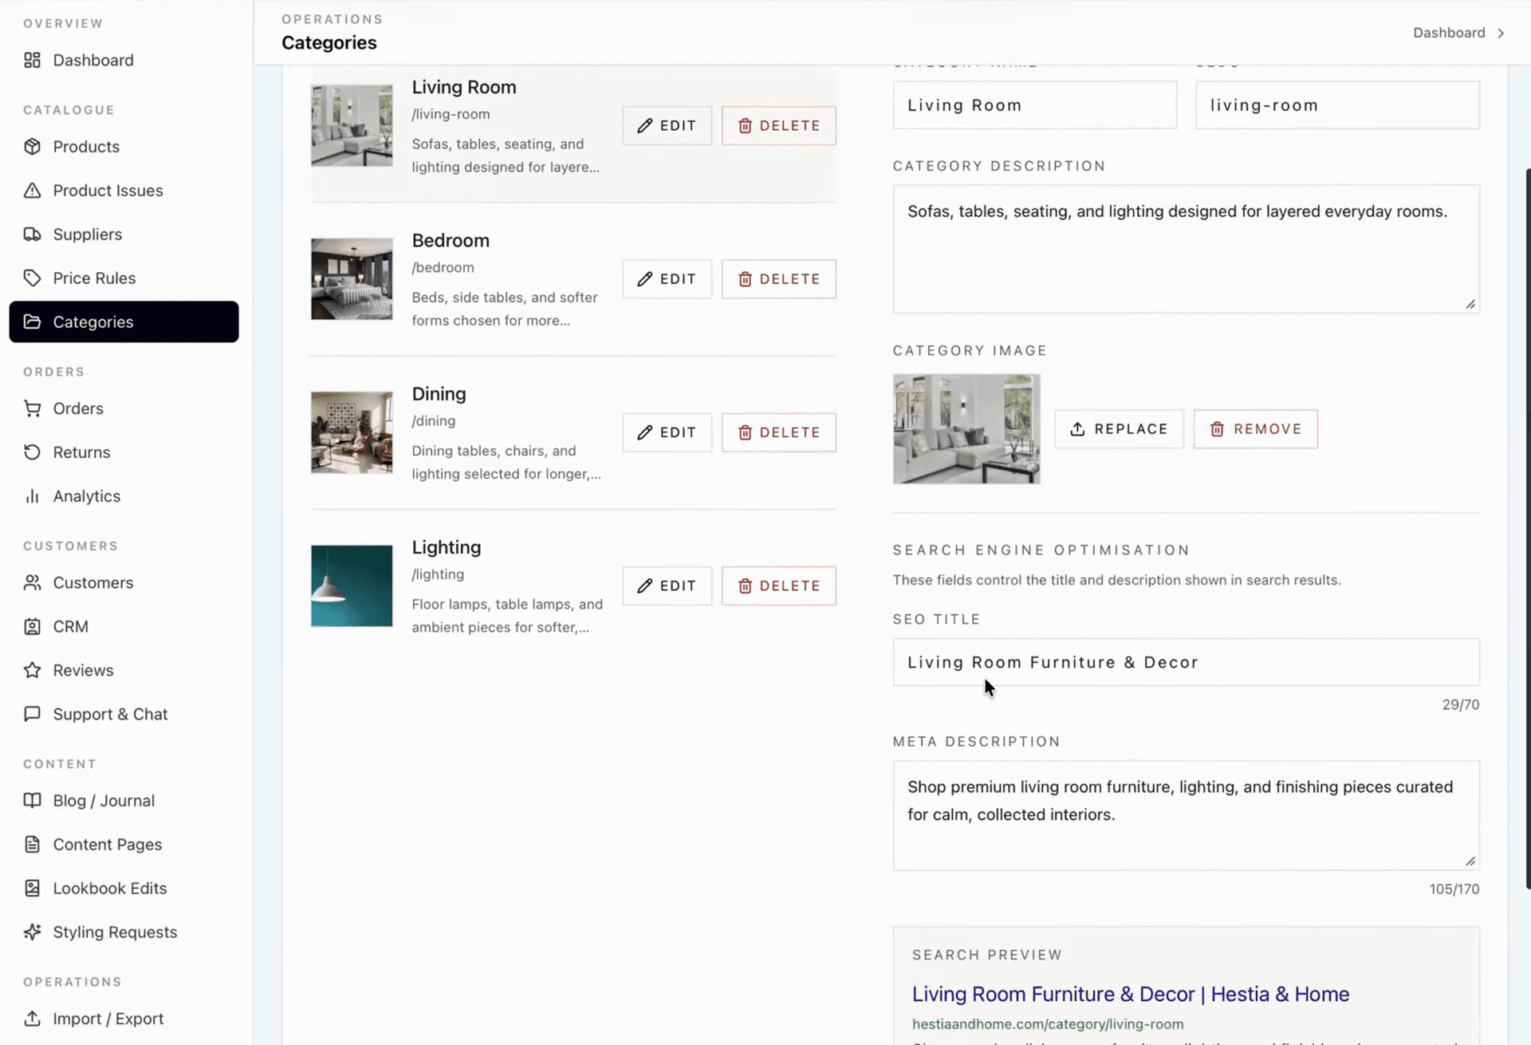Click the CRM contact card icon

coord(32,627)
